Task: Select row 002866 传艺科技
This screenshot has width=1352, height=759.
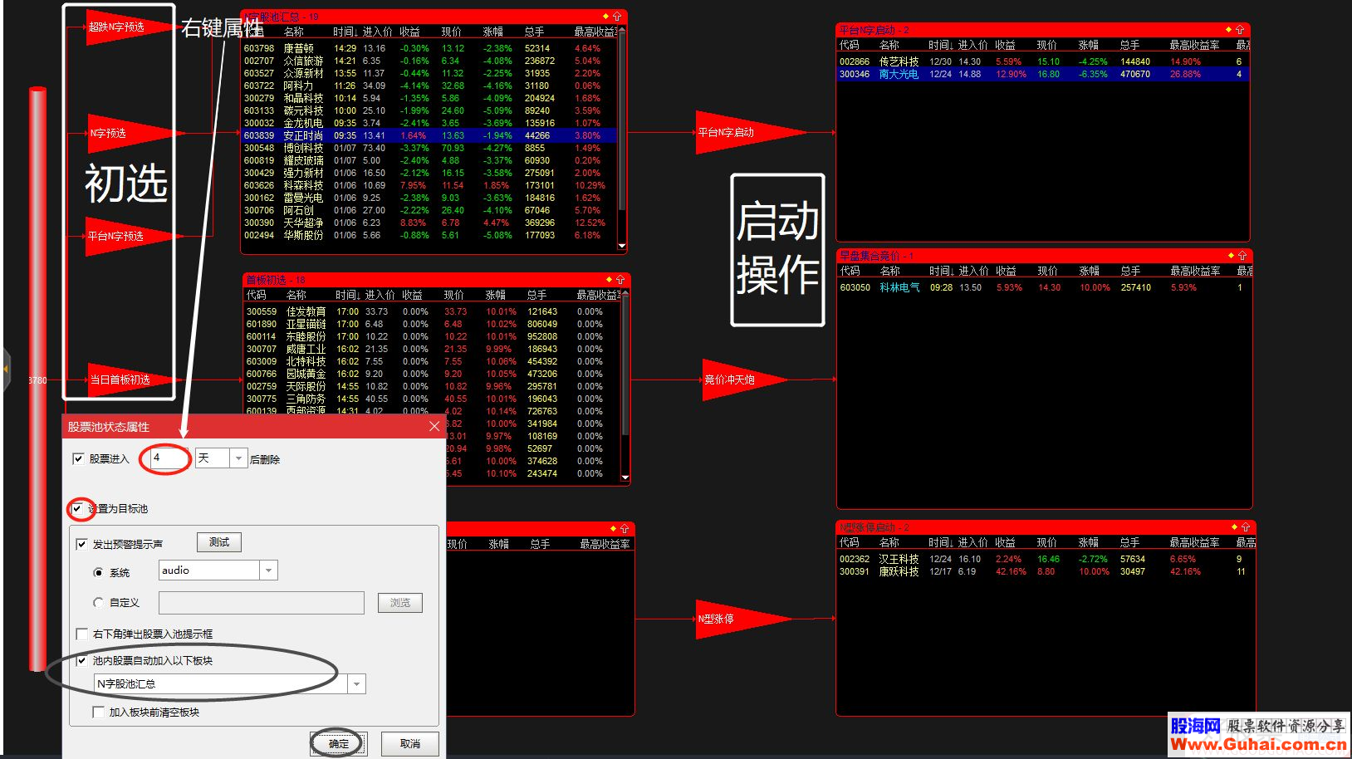Action: [1044, 61]
